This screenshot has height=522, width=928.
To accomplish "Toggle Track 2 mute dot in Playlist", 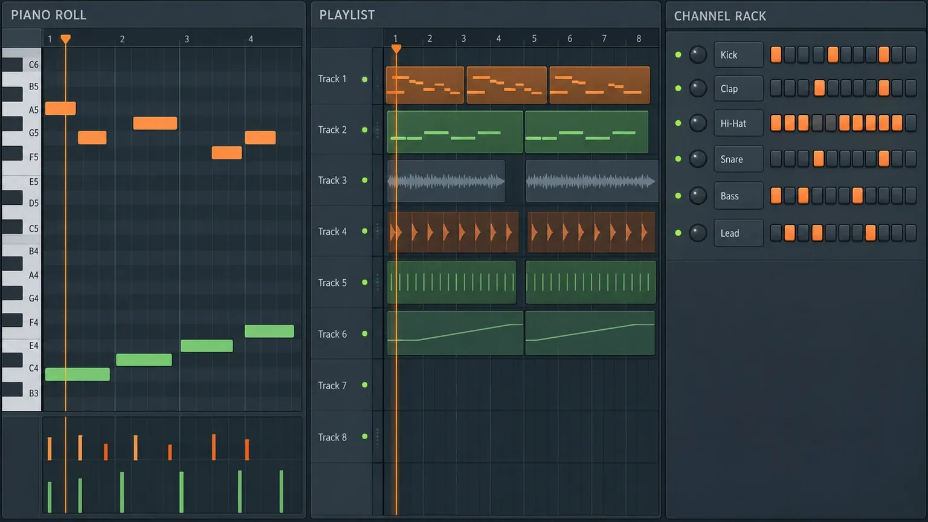I will [364, 130].
